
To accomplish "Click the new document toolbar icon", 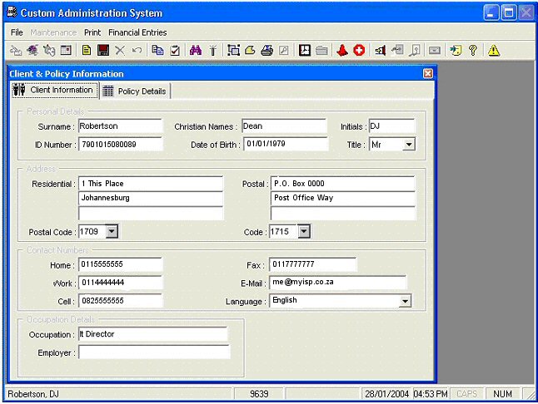I will tap(86, 51).
